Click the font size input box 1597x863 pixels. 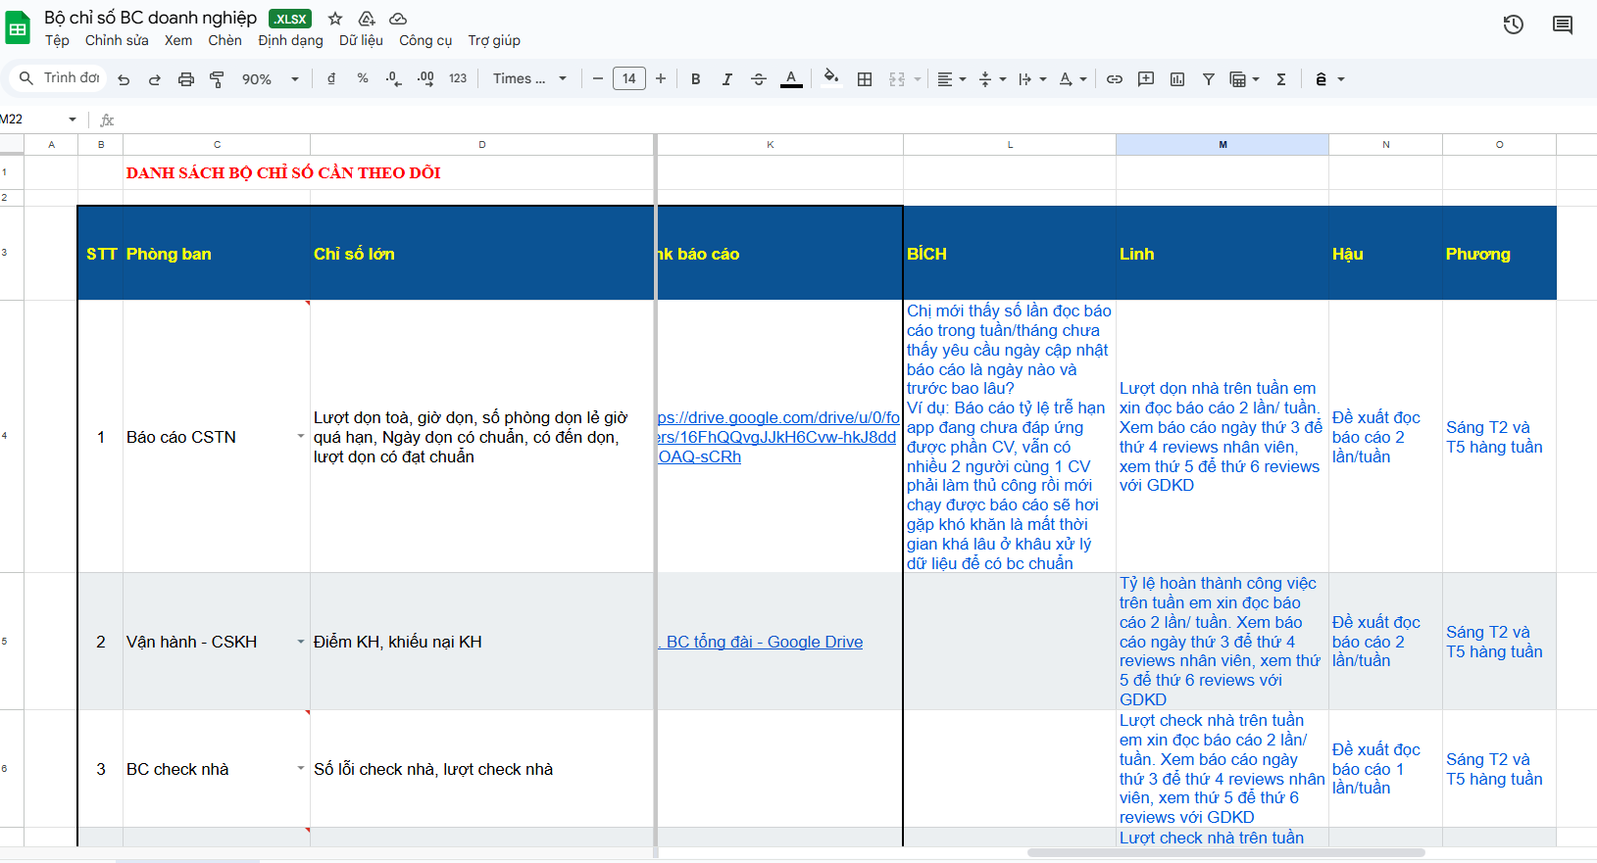628,79
